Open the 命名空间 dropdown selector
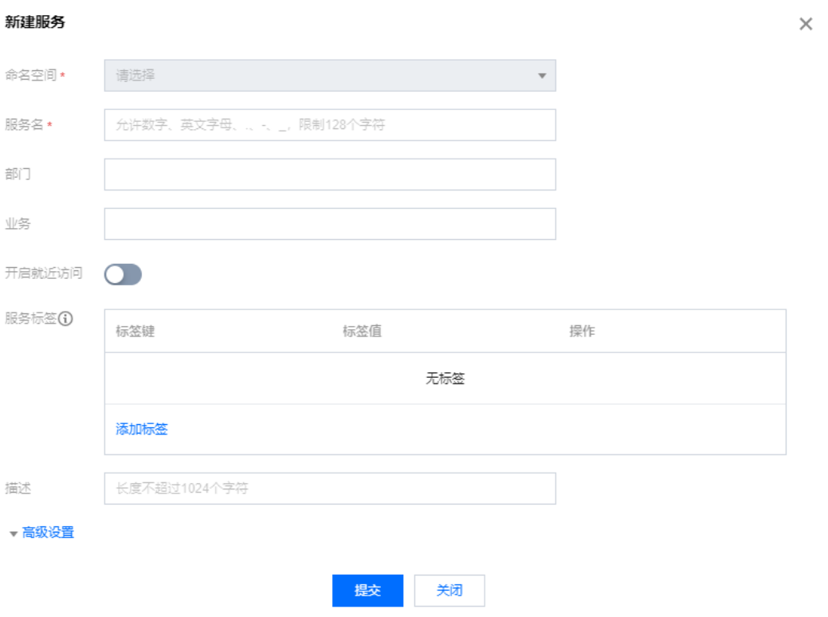 (330, 76)
